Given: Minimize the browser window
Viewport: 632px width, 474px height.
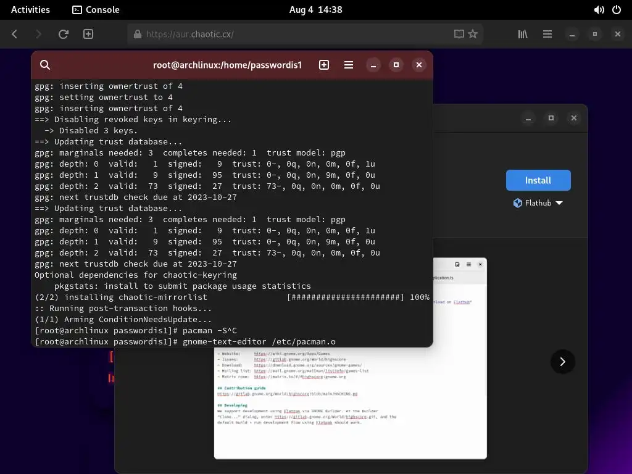Looking at the screenshot, I should 572,35.
